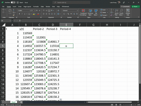Click the Increase Decimal icon

[74, 14]
